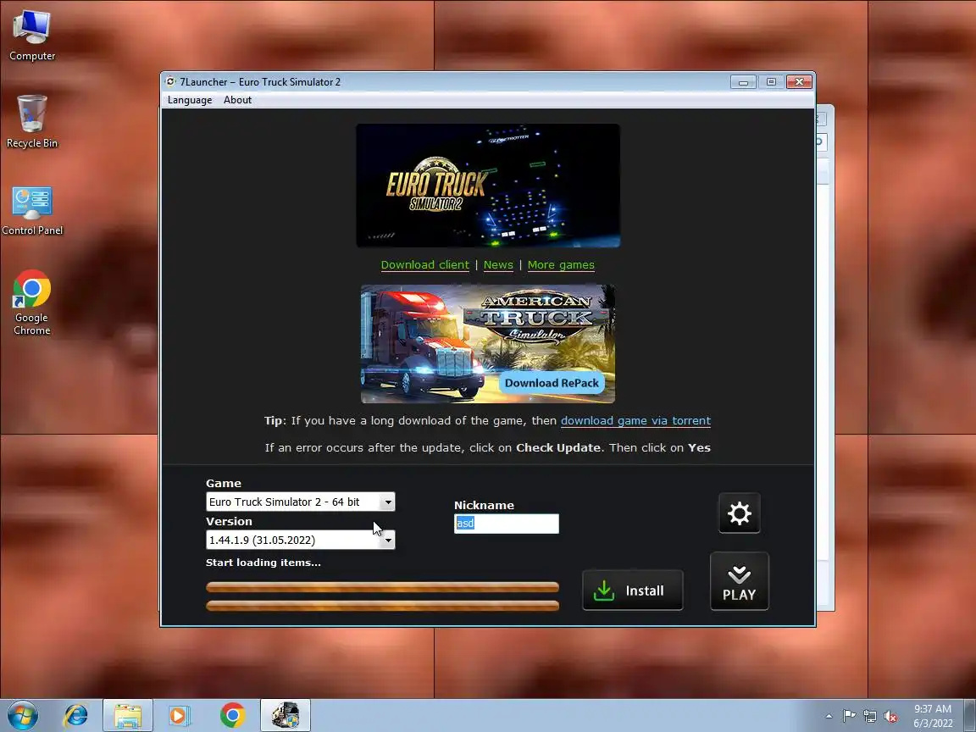Open the network tray icon

[x=869, y=717]
